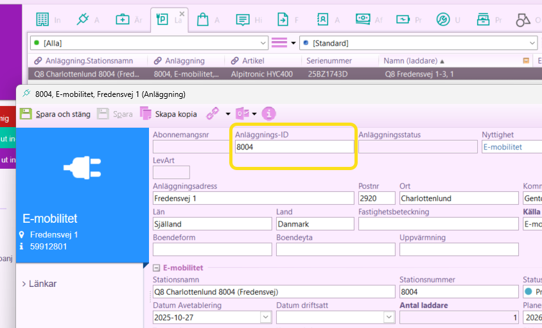Close the active 'La' tab
This screenshot has width=542, height=328.
[x=182, y=13]
